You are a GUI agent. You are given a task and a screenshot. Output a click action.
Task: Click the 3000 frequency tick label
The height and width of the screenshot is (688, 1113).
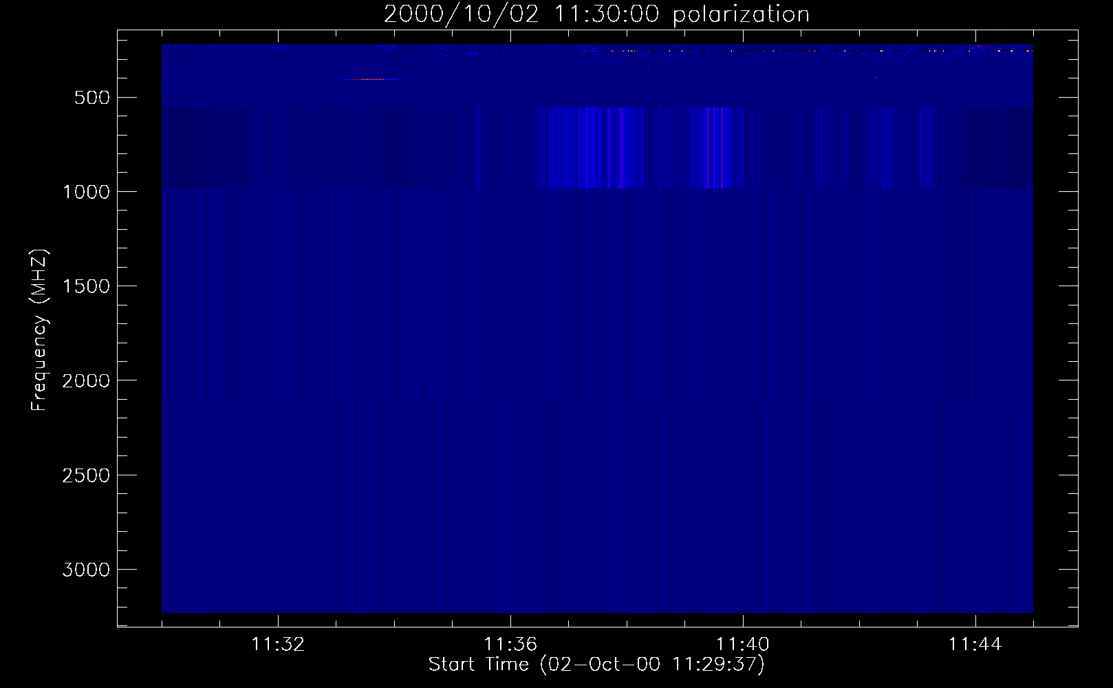pyautogui.click(x=86, y=570)
